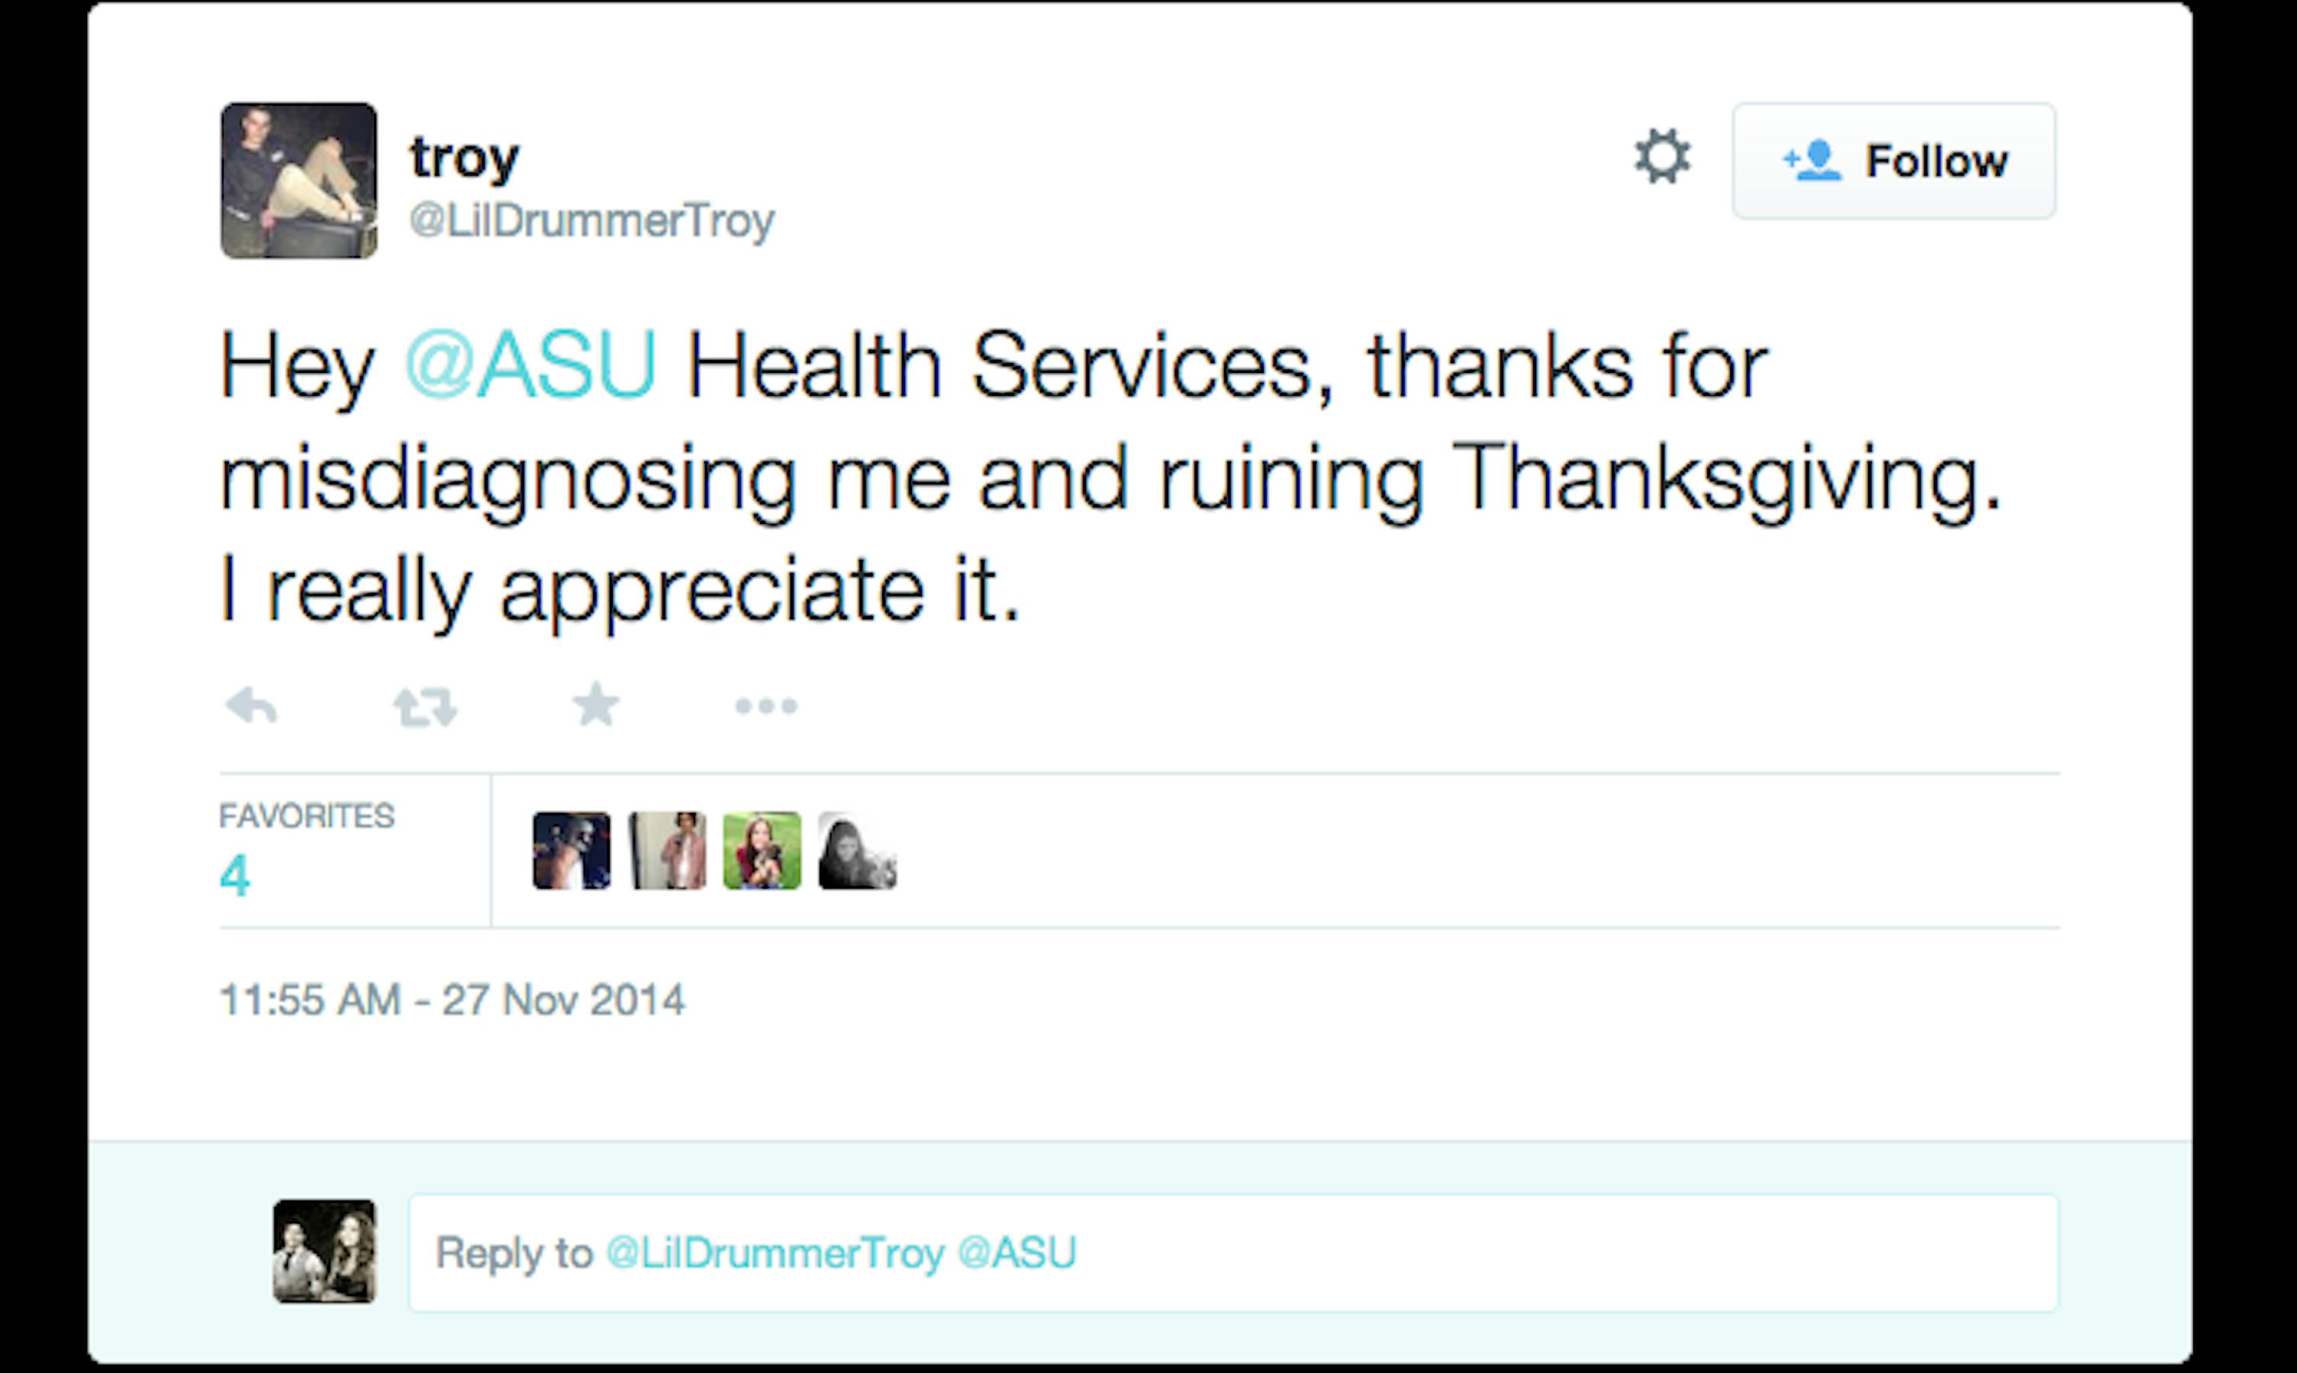Favorite the tweet with star icon

[x=596, y=705]
